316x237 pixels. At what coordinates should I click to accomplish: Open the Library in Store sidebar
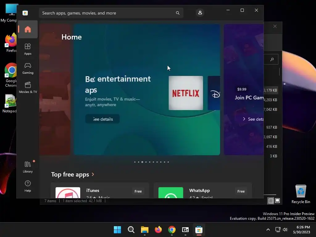tap(27, 167)
